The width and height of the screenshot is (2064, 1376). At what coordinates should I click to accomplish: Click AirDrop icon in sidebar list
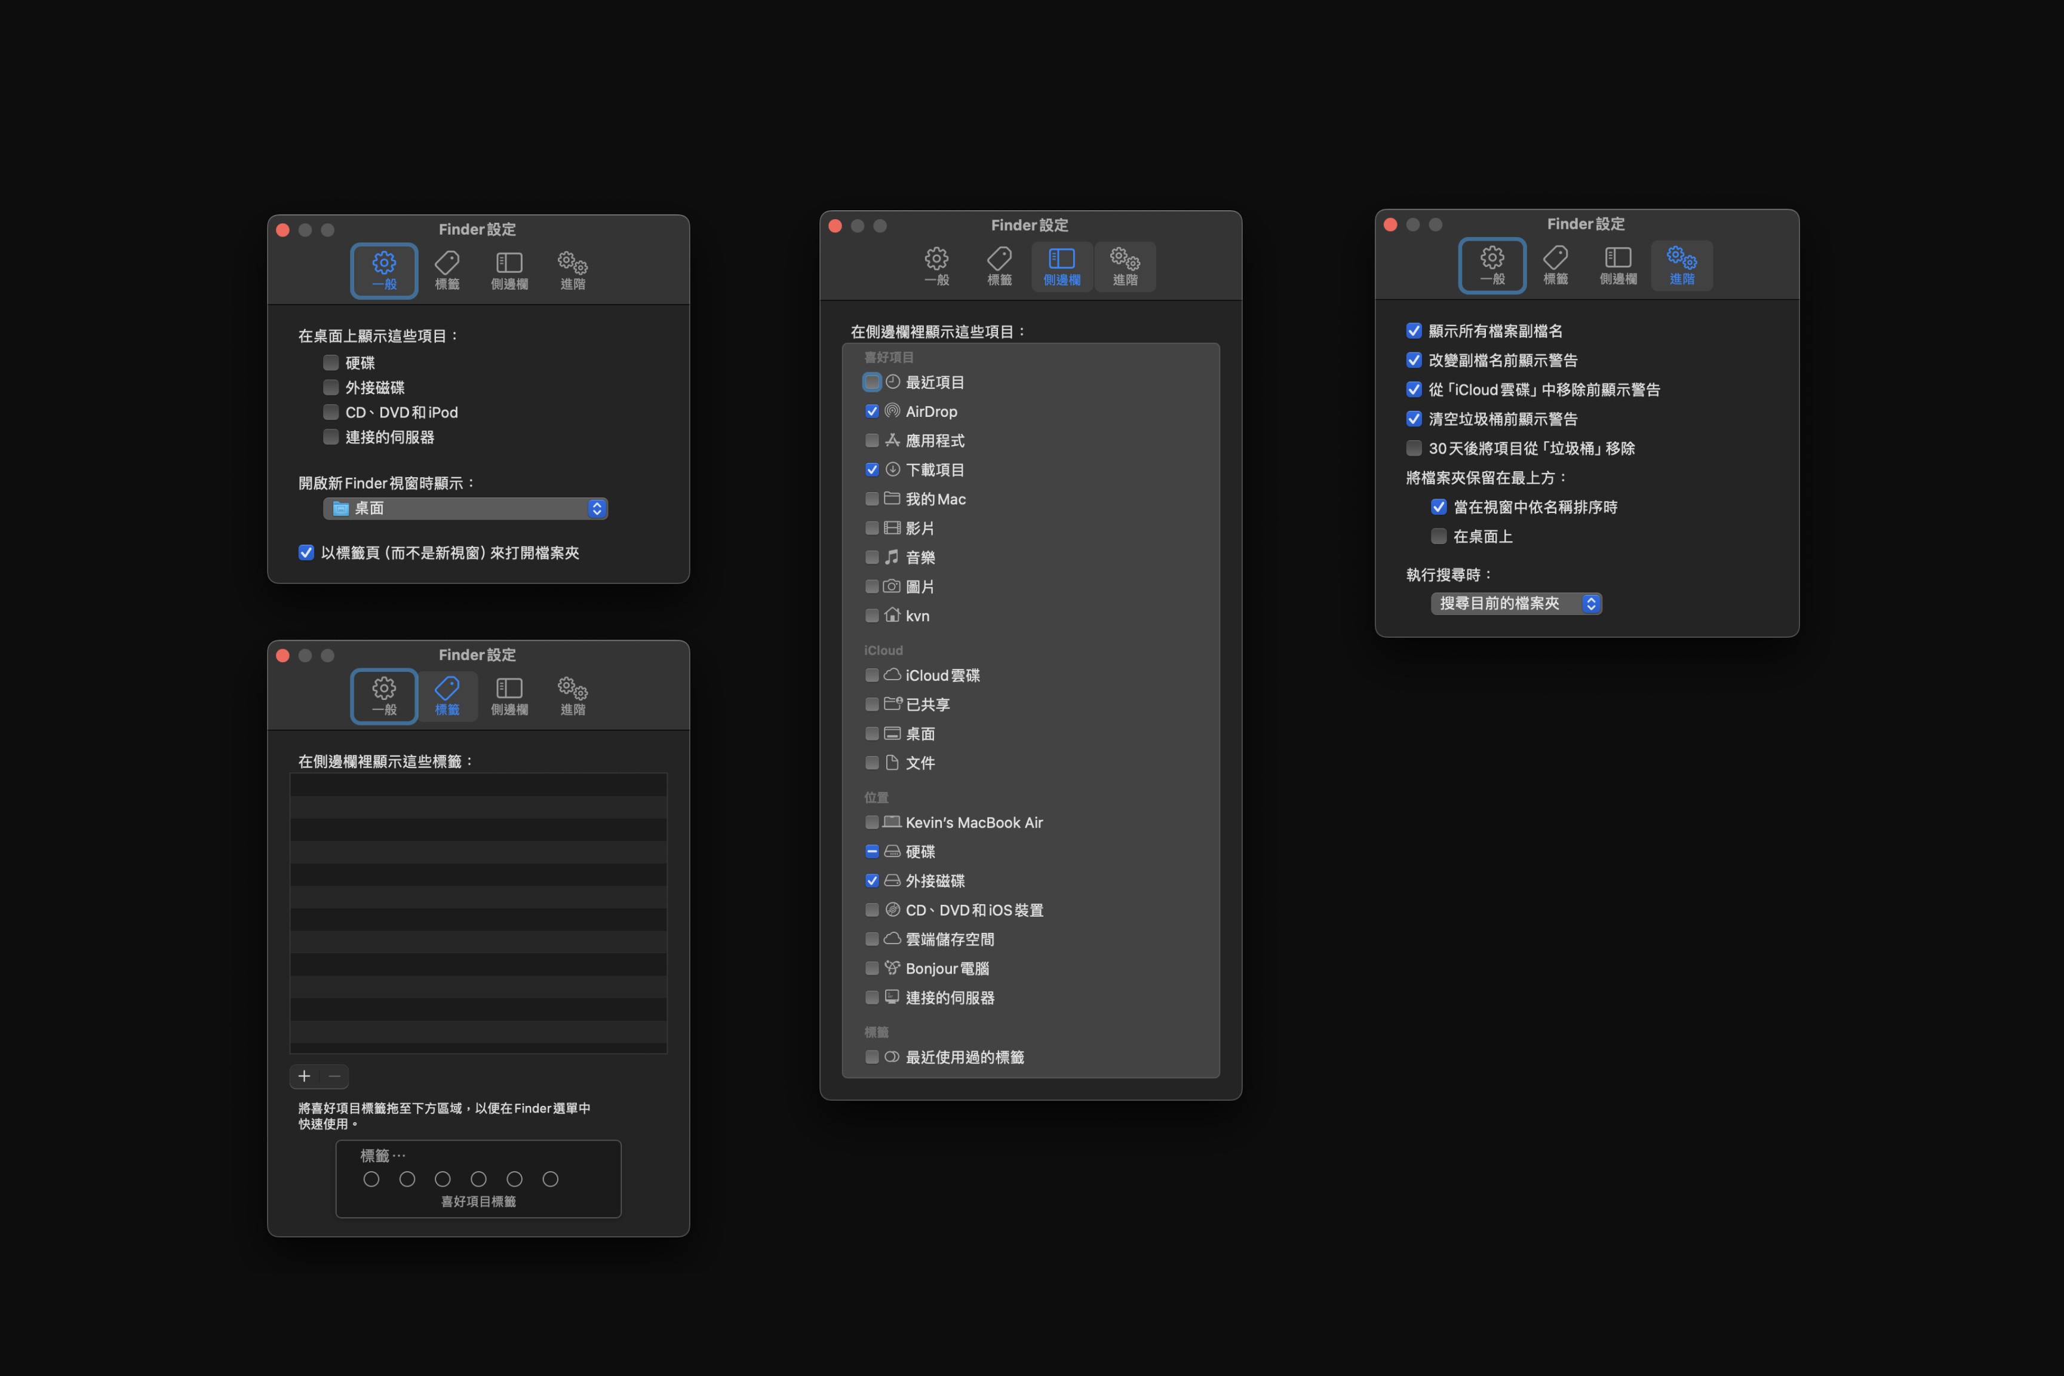(x=892, y=411)
